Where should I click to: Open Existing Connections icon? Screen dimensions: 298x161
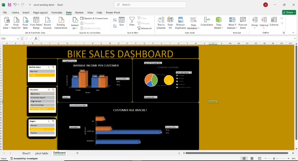pyautogui.click(x=61, y=20)
